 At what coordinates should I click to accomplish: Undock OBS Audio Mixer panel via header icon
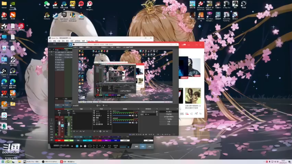coord(138,109)
